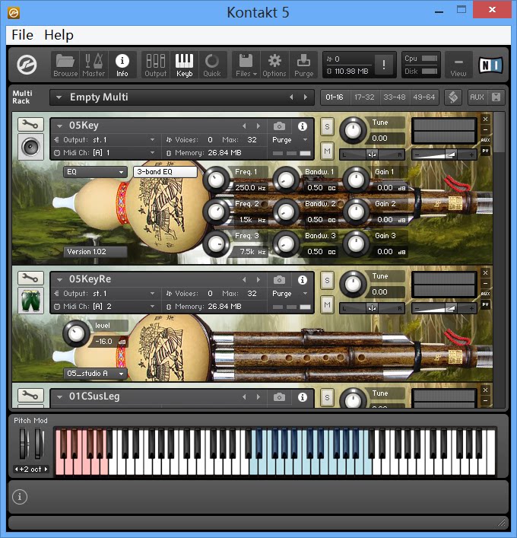
Task: Go to next multi preset arrow
Action: (306, 97)
